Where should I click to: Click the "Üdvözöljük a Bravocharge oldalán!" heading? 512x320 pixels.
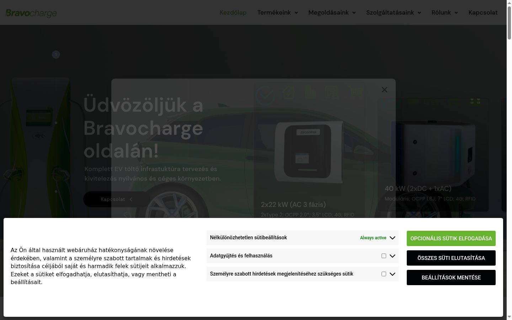pos(144,128)
